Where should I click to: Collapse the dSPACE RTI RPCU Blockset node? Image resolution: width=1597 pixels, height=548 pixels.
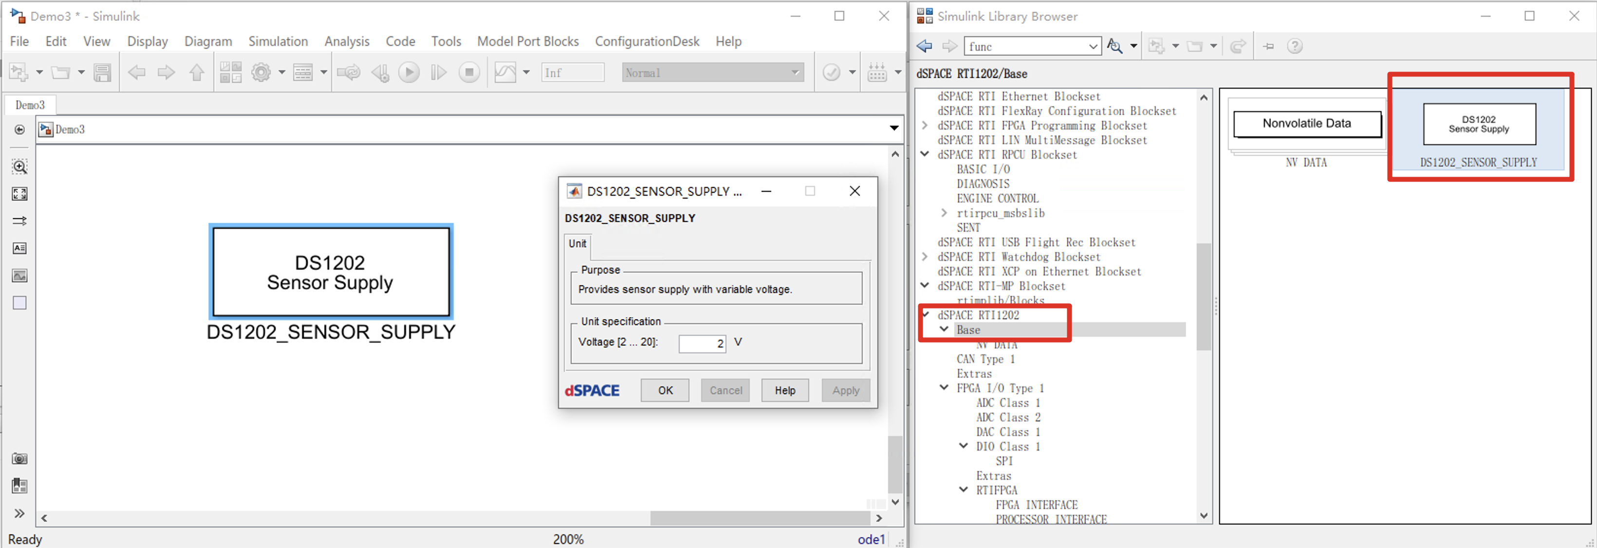925,154
